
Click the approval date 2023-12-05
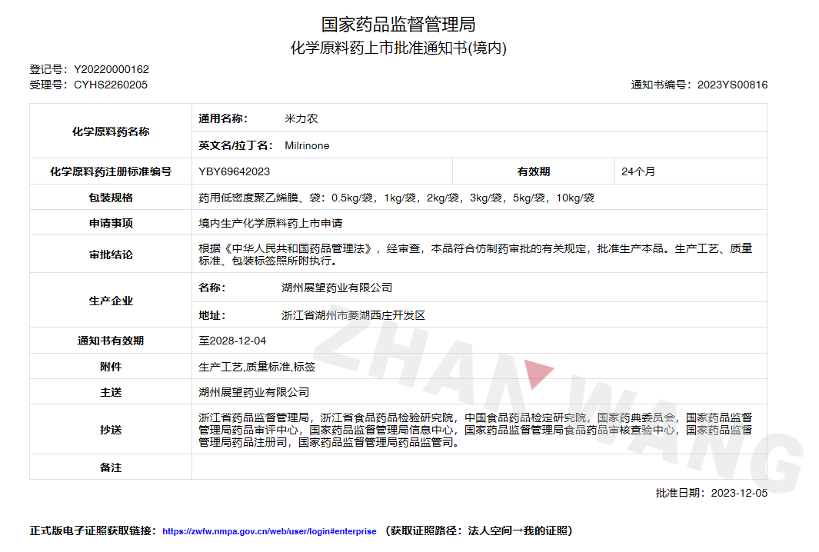tap(739, 493)
